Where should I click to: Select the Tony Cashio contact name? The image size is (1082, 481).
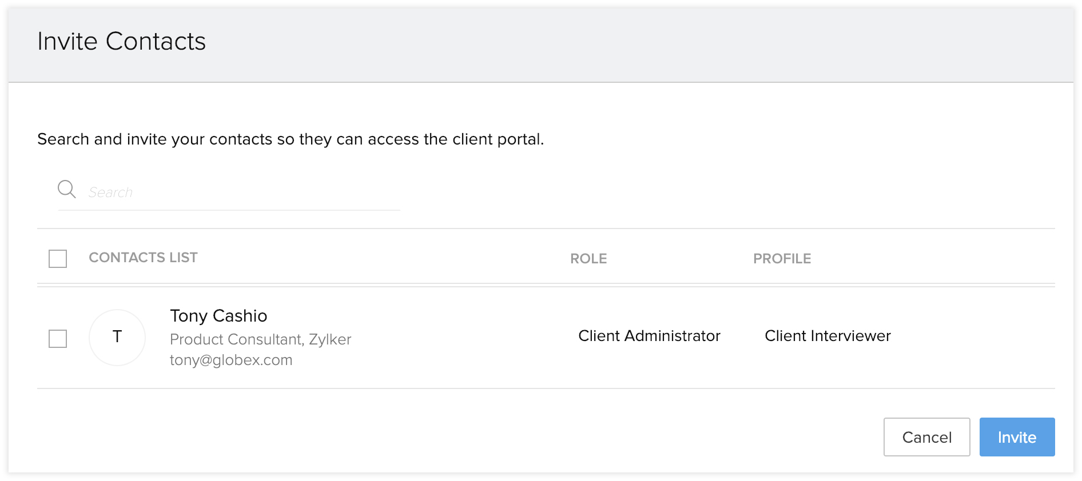point(218,316)
